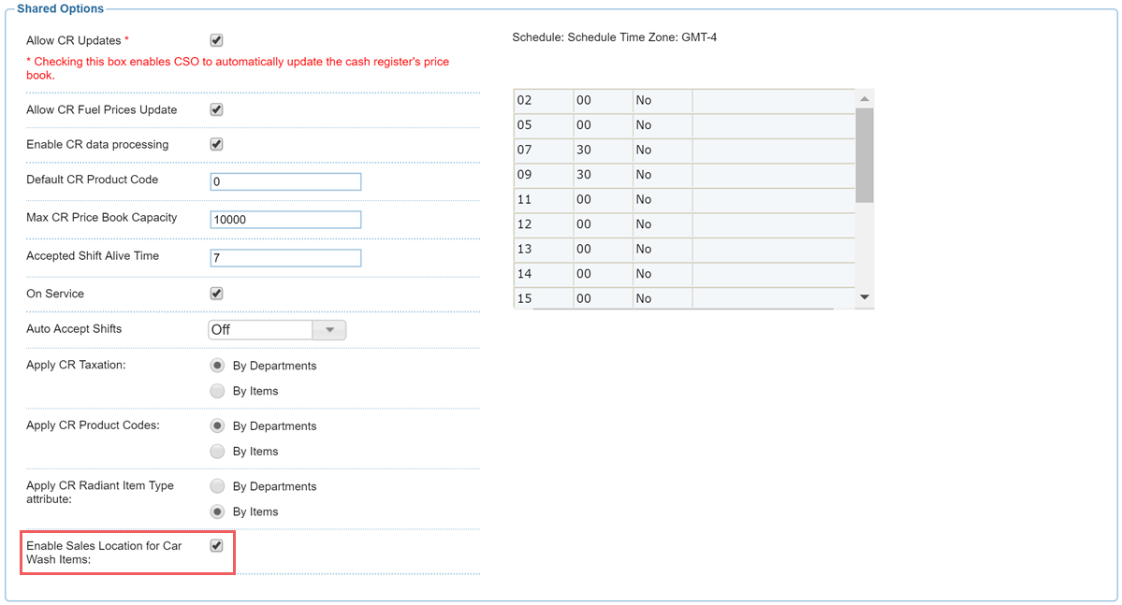Select the 09 hour schedule cell

tap(543, 175)
